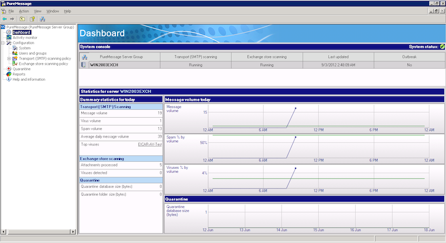This screenshot has height=243, width=446.
Task: Click Running status under Exchange store scanning
Action: (x=267, y=65)
